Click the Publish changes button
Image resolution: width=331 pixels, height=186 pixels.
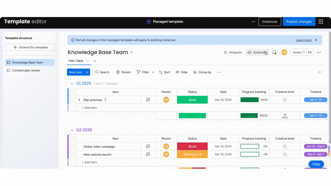coord(299,22)
